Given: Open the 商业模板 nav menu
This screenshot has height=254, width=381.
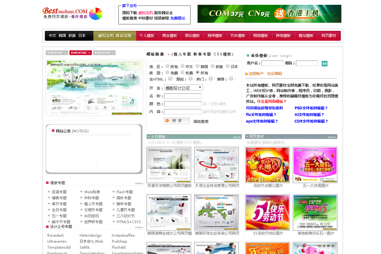Looking at the screenshot, I should [169, 36].
